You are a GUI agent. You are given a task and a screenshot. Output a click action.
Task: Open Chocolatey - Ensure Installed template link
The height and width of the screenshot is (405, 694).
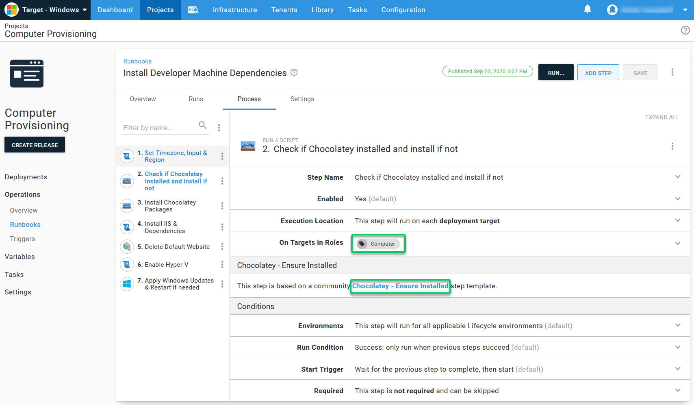(400, 286)
